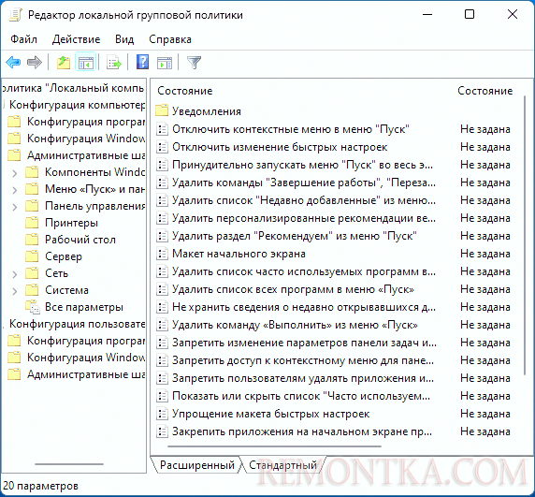535x497 pixels.
Task: Click the Система folder icon
Action: pyautogui.click(x=32, y=290)
